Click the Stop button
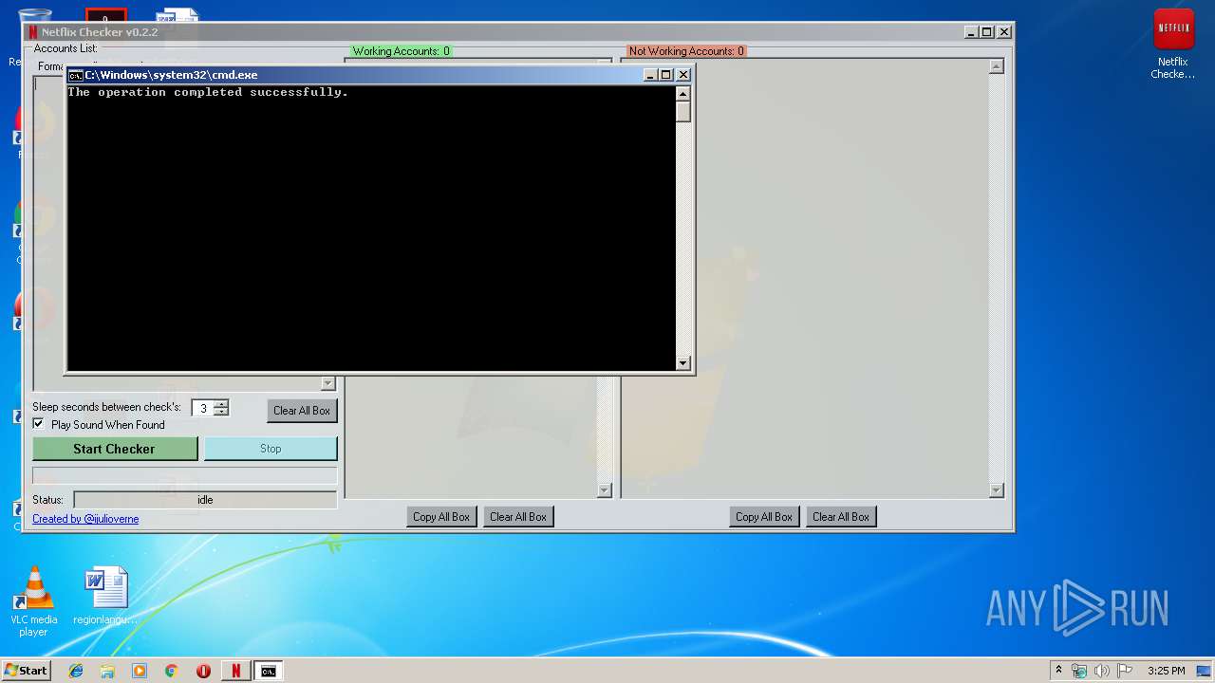Image resolution: width=1215 pixels, height=683 pixels. pyautogui.click(x=271, y=449)
